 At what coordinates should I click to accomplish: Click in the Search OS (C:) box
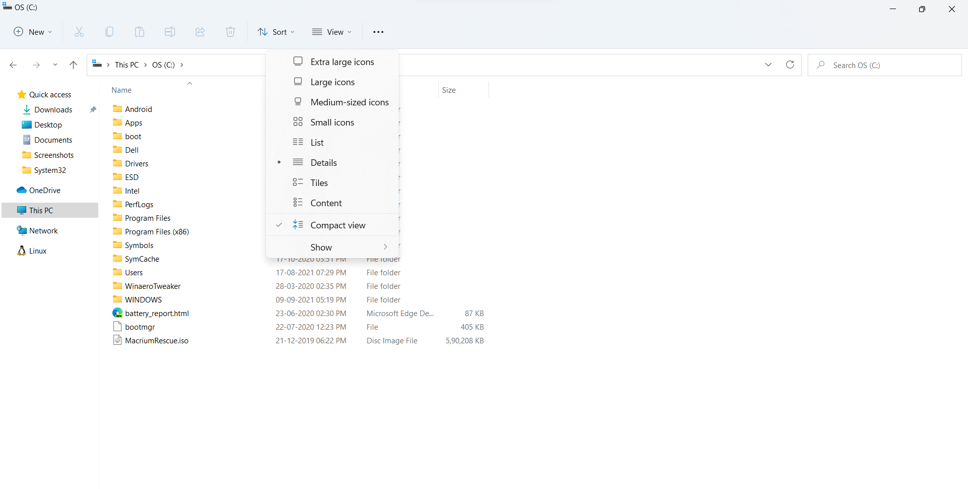(x=885, y=65)
